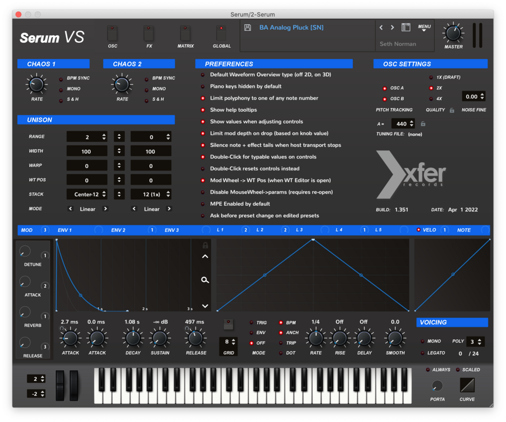Click the LFO Rate knob
This screenshot has height=422, width=506.
pos(316,338)
